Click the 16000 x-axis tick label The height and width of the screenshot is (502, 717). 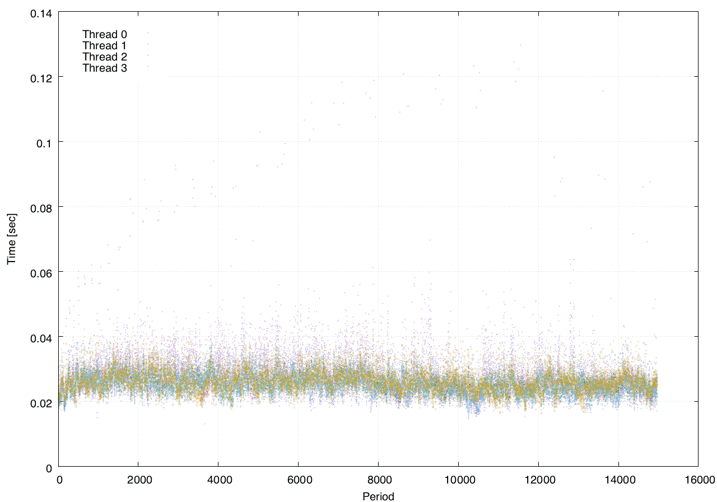pos(697,480)
